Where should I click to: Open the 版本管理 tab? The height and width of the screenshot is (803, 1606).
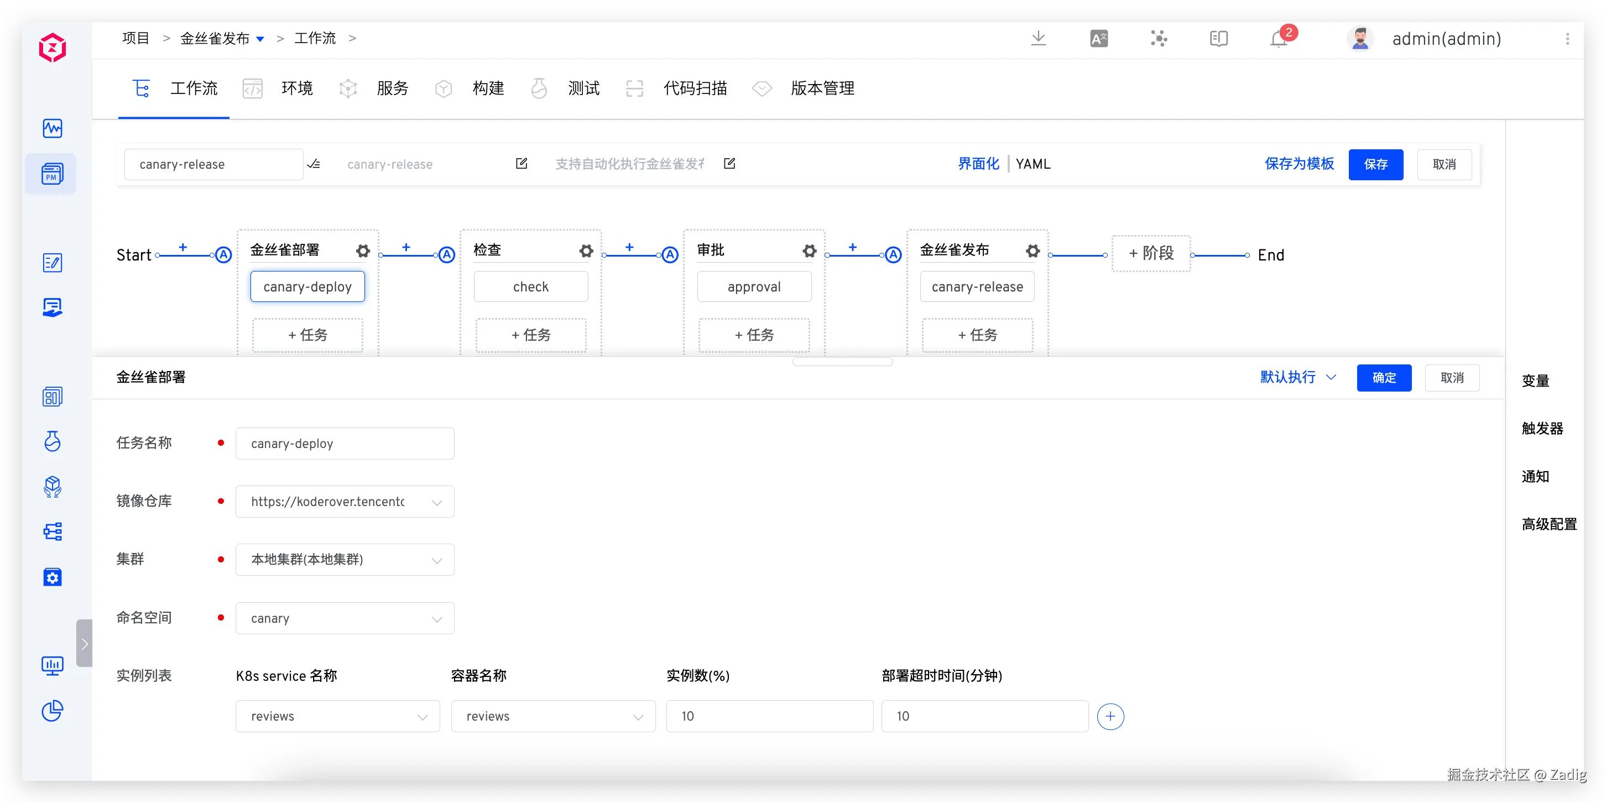coord(822,88)
